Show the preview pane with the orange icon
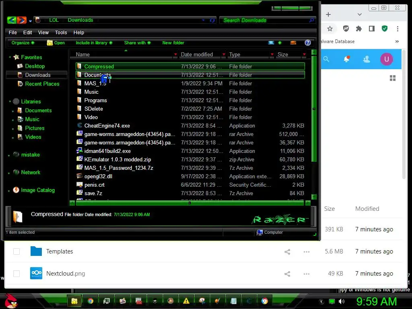The width and height of the screenshot is (412, 309). pos(293,43)
